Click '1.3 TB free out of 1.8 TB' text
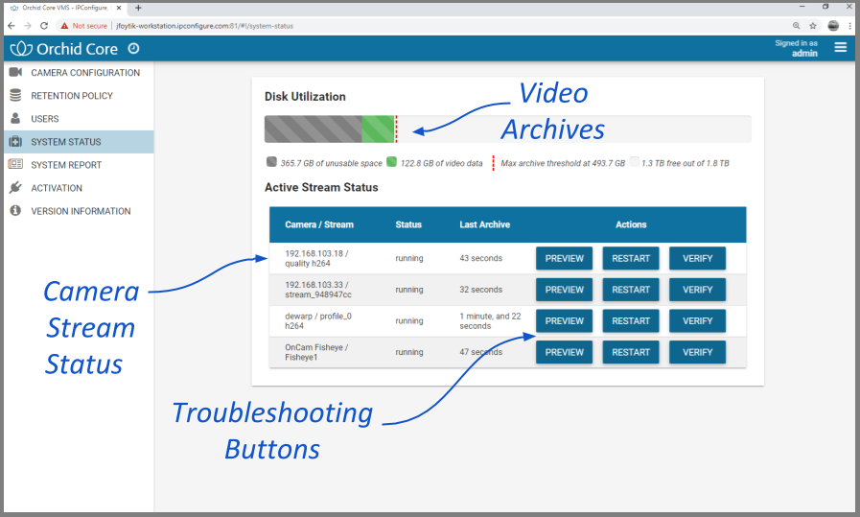Screen dimensions: 860x517 tap(686, 163)
